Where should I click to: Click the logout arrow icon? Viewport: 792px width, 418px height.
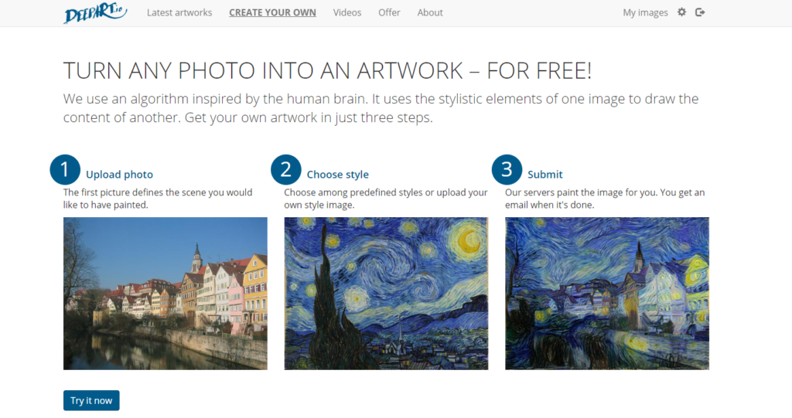(x=700, y=12)
